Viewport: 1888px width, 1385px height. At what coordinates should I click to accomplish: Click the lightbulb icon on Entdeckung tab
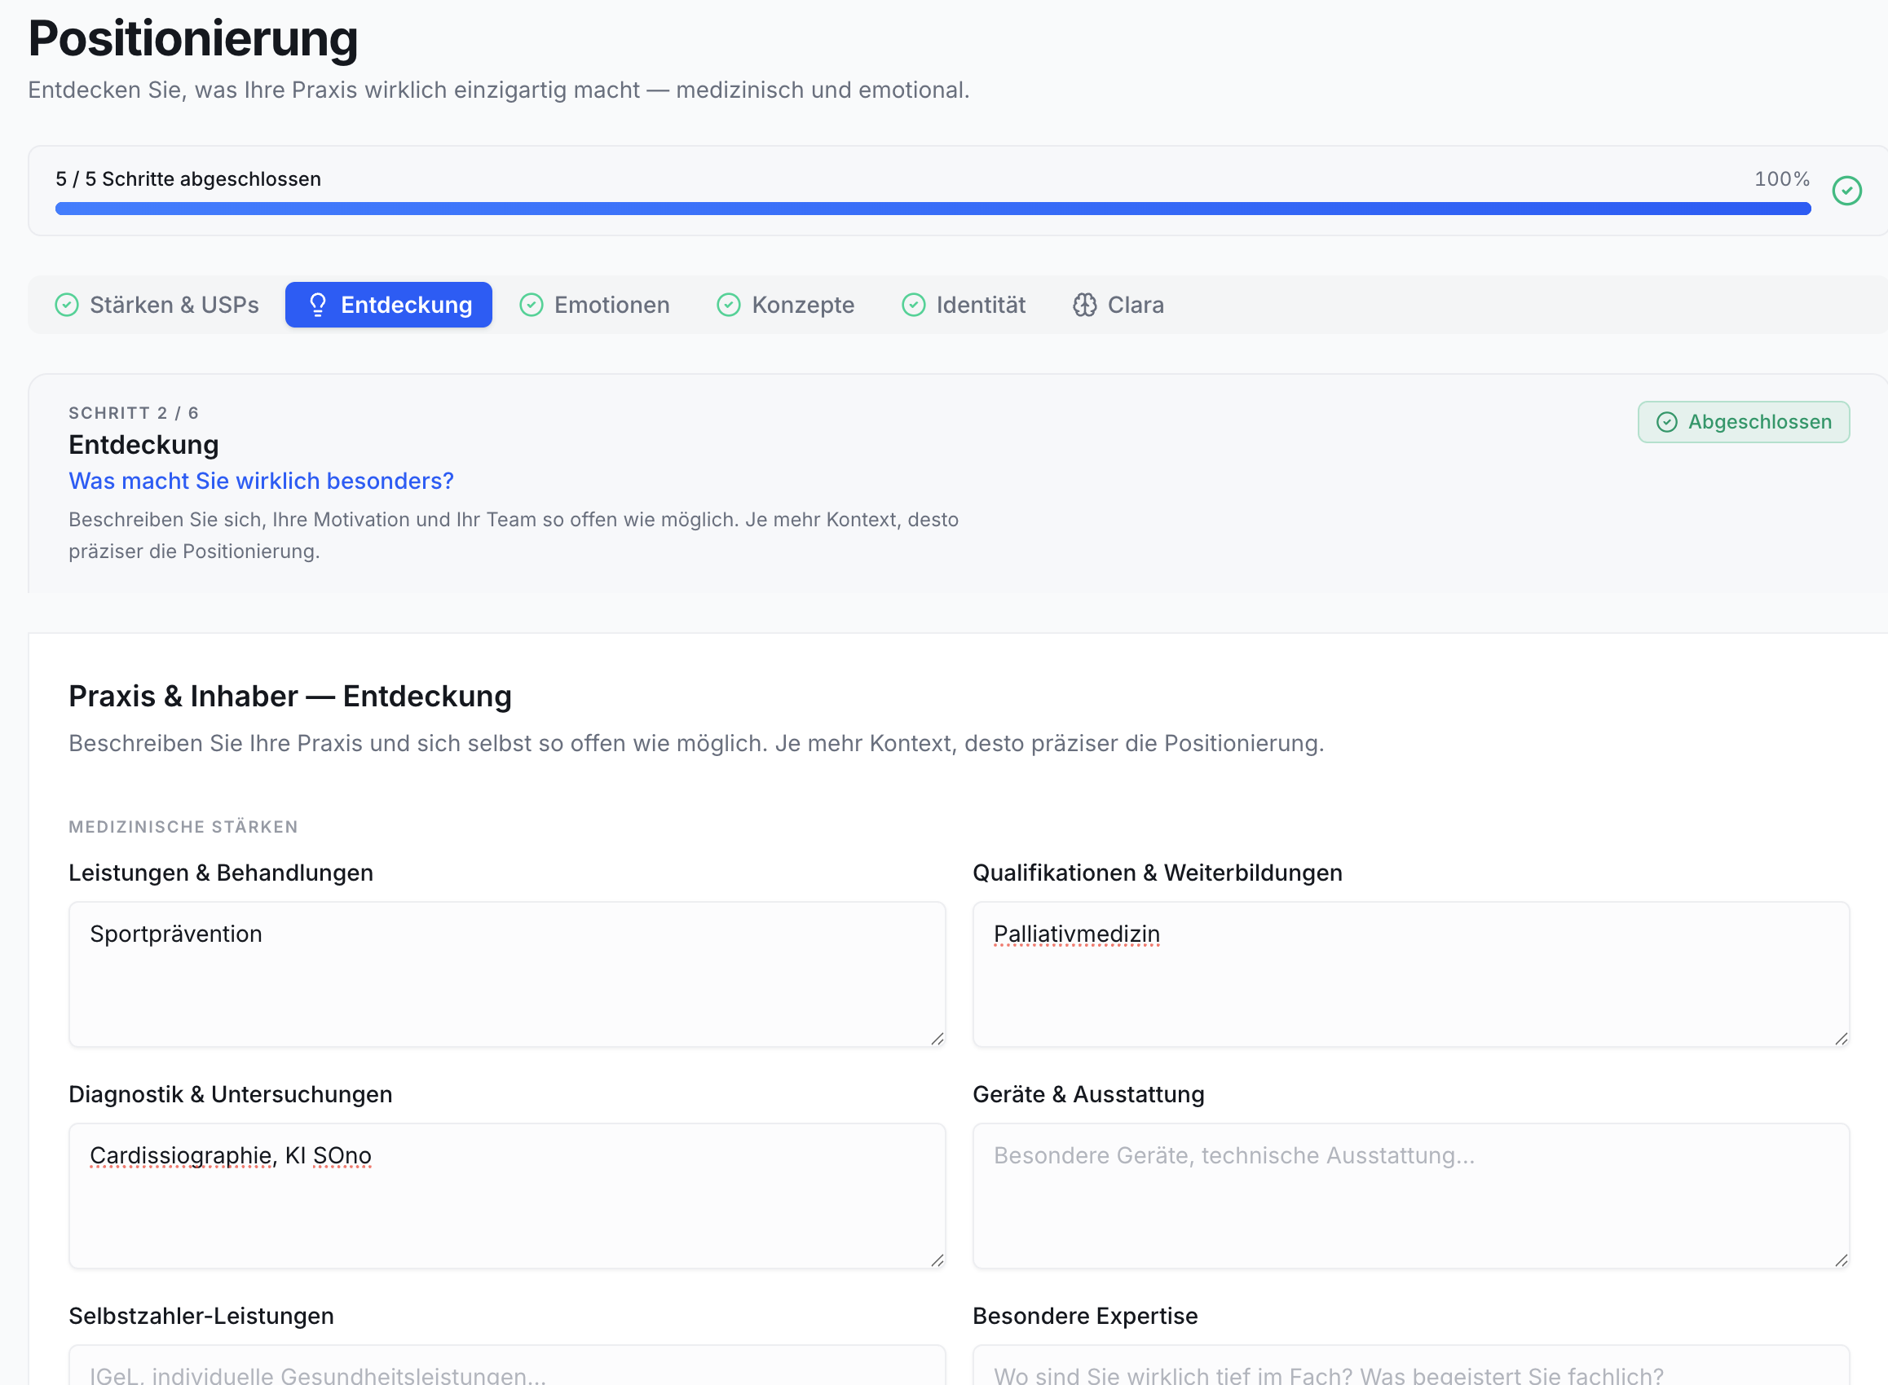(x=318, y=306)
